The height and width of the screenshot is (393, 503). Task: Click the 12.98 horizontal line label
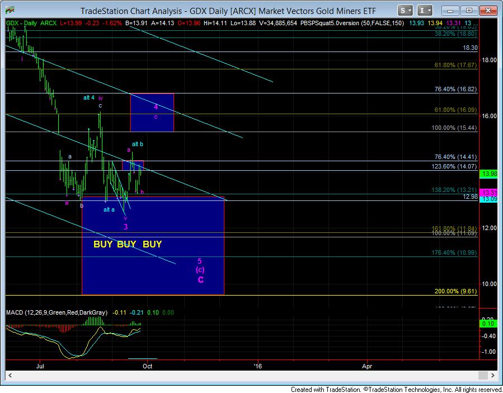pos(471,197)
